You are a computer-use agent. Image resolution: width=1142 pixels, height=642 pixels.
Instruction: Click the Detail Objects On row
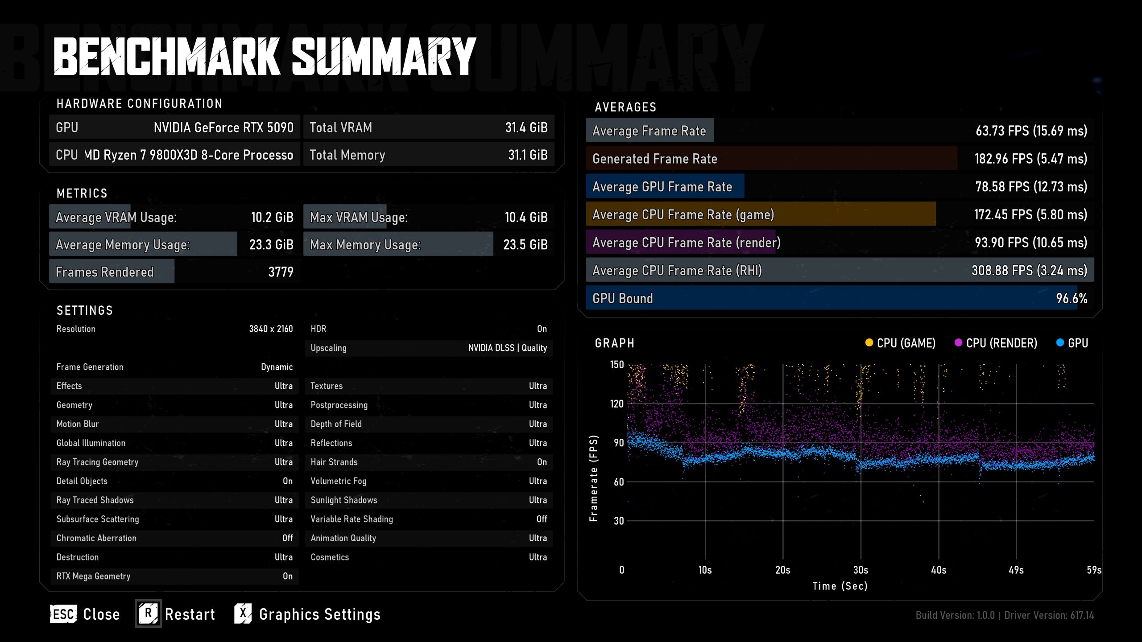pos(174,481)
